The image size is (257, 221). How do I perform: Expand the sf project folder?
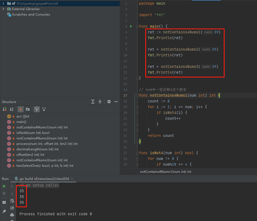(x=3, y=3)
